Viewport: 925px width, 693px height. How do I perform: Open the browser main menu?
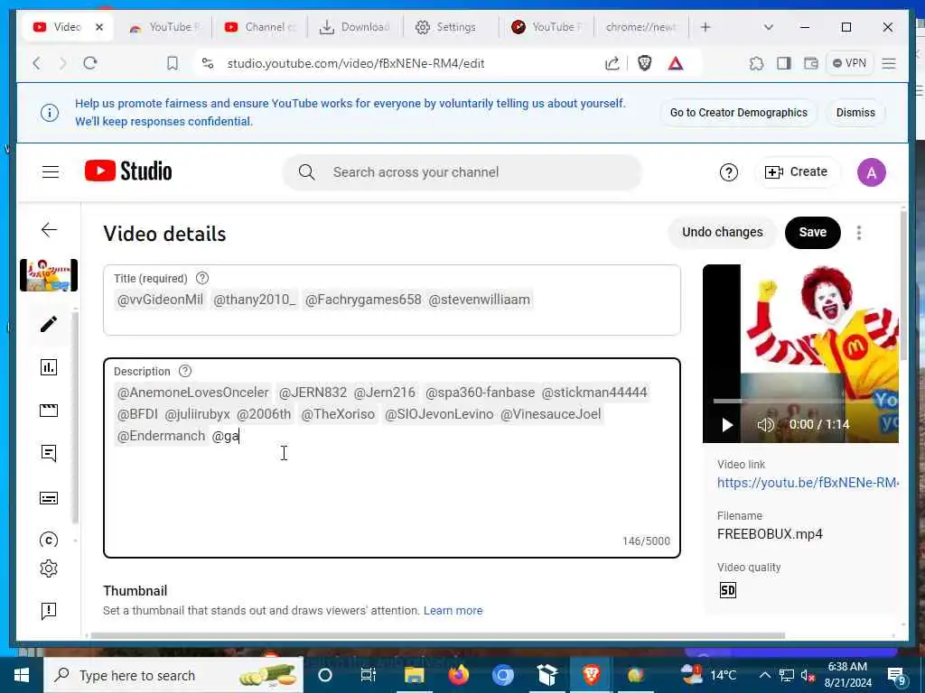tap(889, 63)
